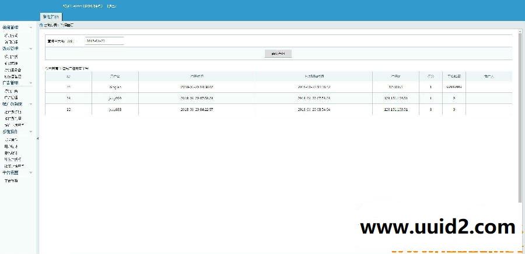
Task: Focus the date input field in the query form
Action: click(x=104, y=41)
